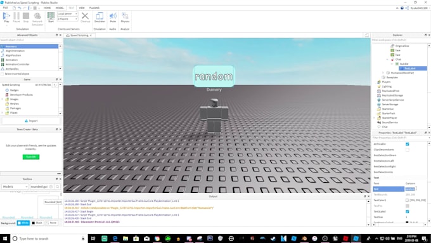The height and width of the screenshot is (243, 431).
Task: Open the number of Players dropdown
Action: coord(67,19)
